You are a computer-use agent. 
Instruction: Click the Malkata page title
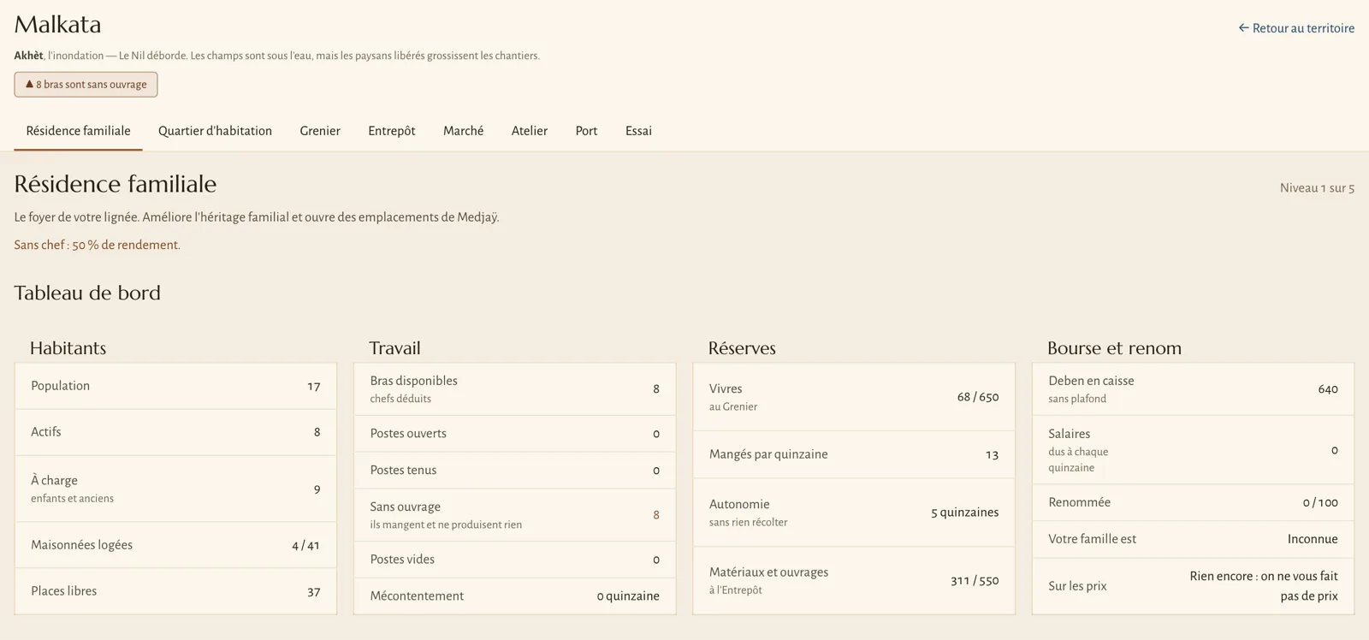coord(57,24)
